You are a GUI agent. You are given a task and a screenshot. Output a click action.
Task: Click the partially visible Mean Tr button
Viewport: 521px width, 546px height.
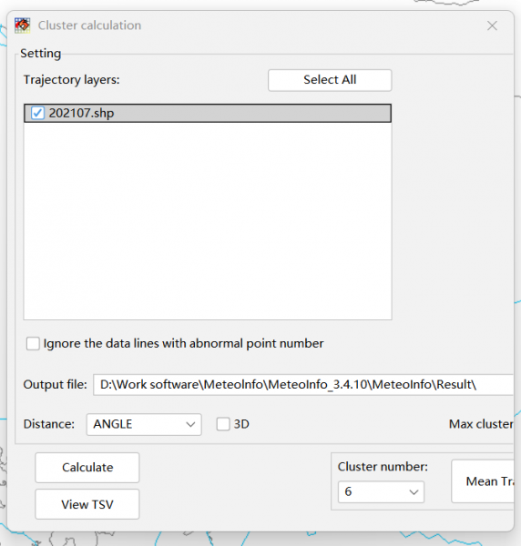pyautogui.click(x=483, y=481)
